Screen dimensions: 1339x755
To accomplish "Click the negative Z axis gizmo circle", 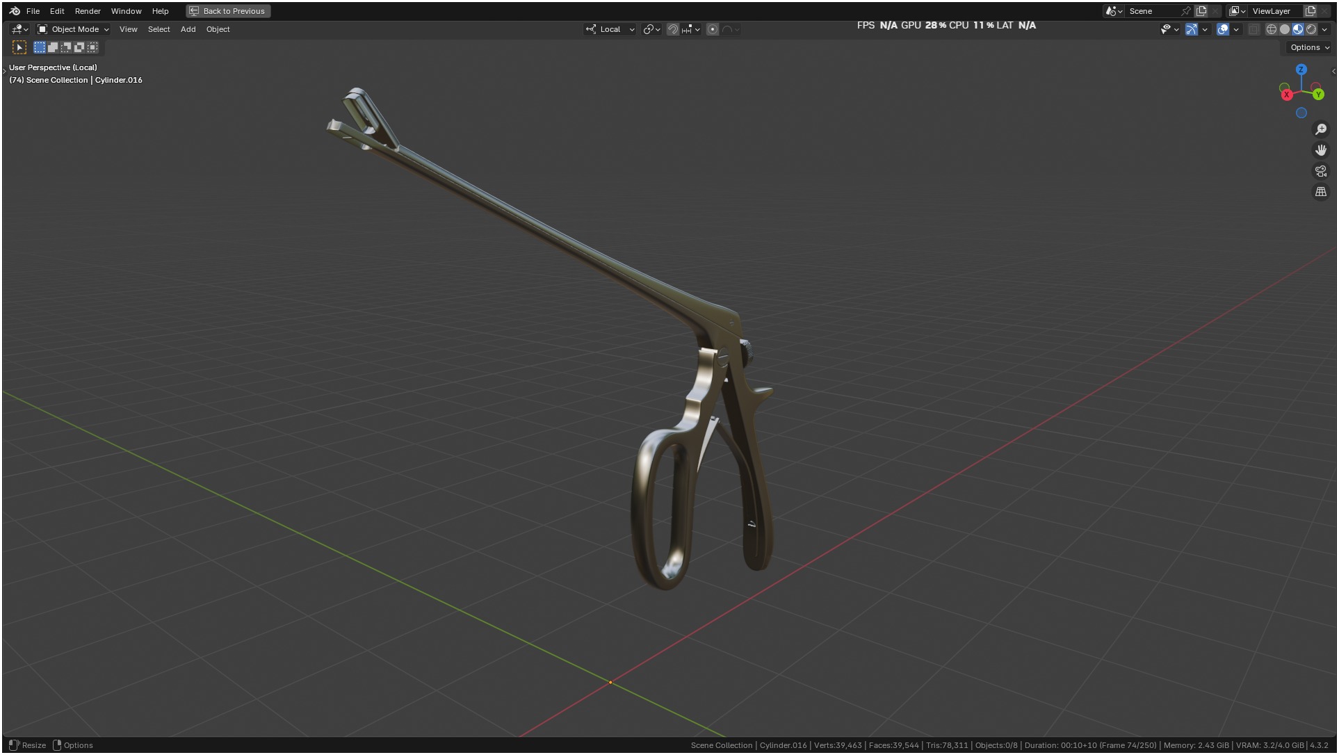I will (1301, 113).
